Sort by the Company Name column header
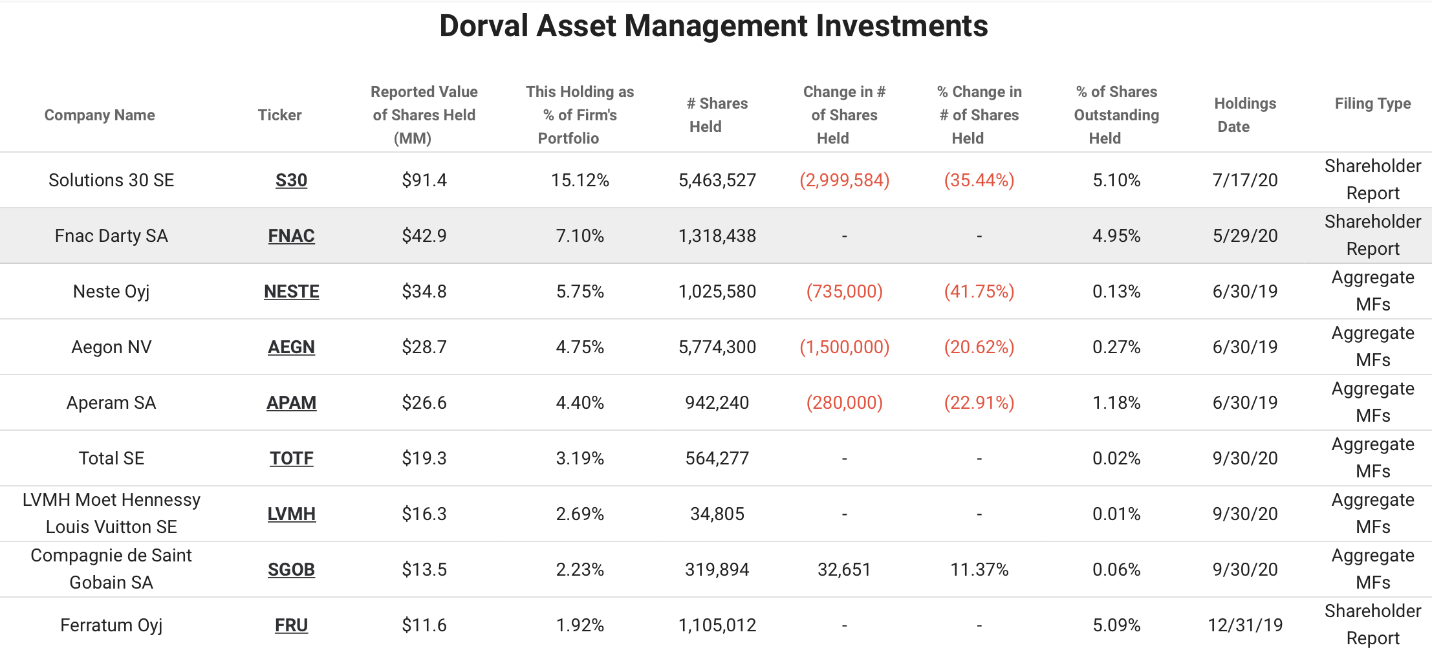 [x=100, y=115]
